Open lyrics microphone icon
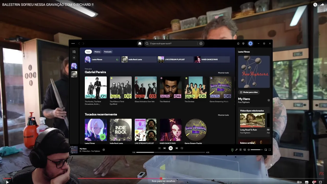Image resolution: width=327 pixels, height=184 pixels. tap(236, 150)
